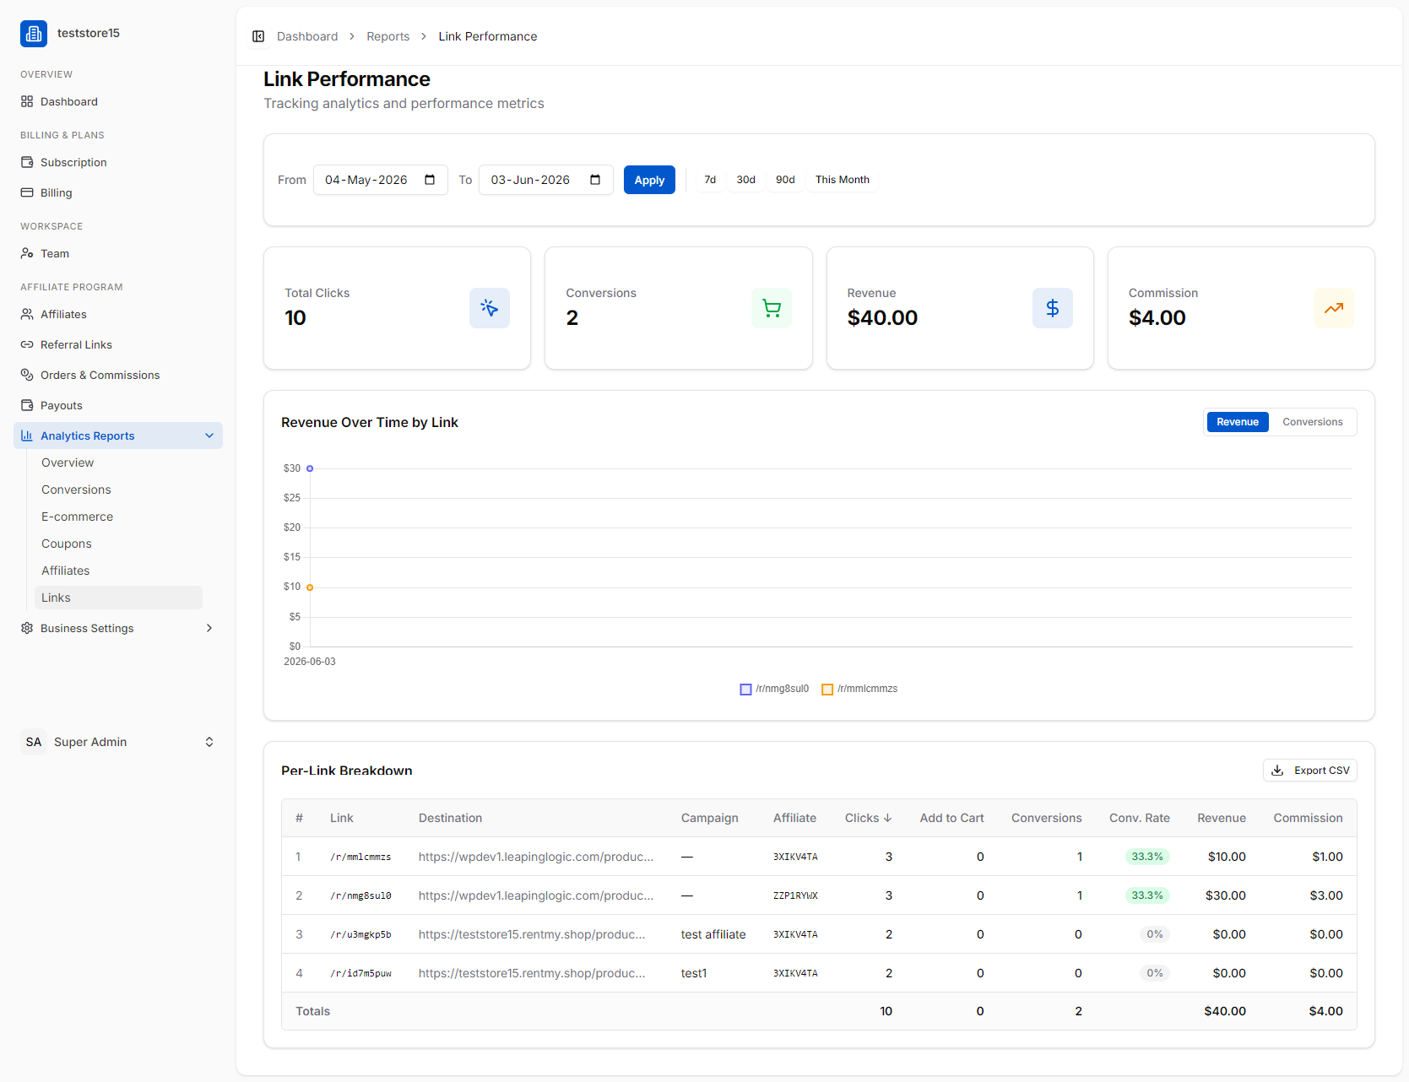Click the Analytics Reports bar chart icon
The height and width of the screenshot is (1082, 1409).
(27, 436)
